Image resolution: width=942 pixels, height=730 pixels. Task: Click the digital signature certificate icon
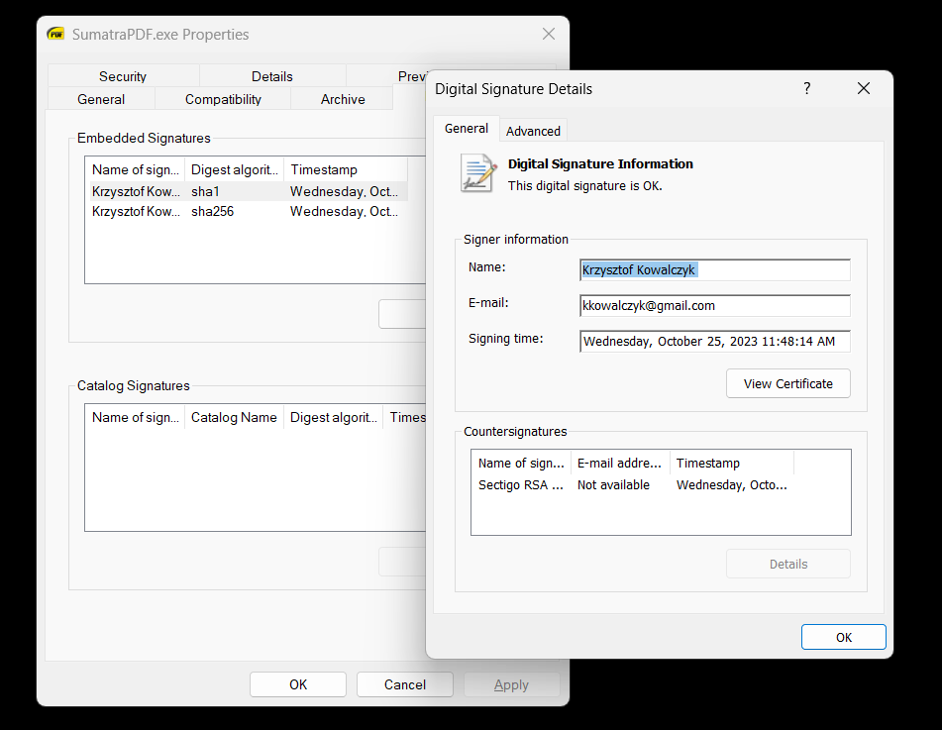click(478, 173)
